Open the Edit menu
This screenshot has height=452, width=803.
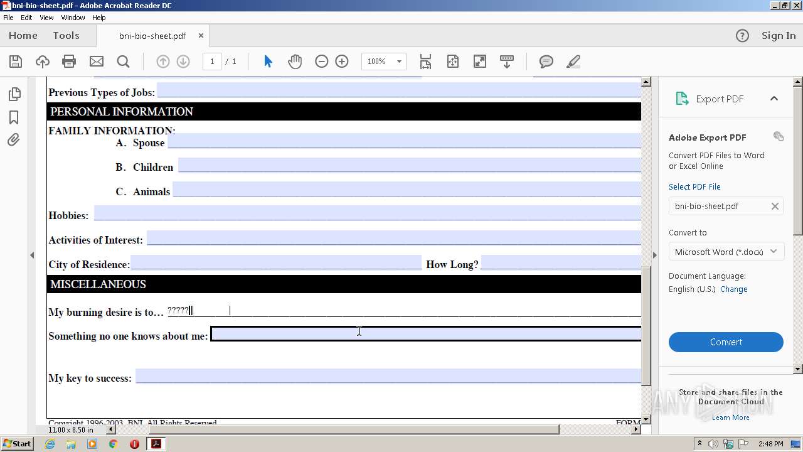pyautogui.click(x=26, y=18)
